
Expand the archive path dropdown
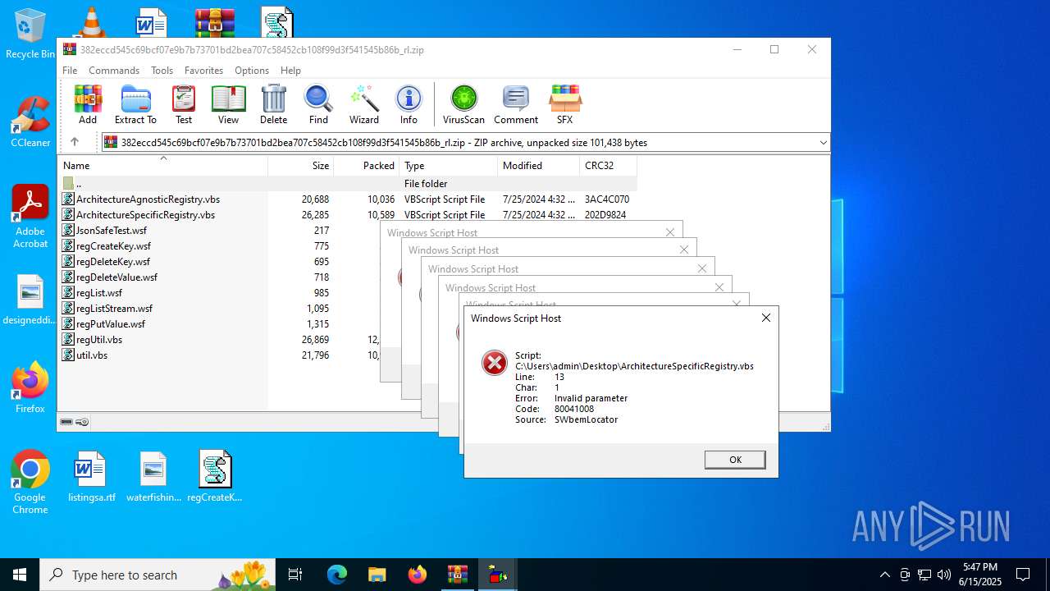(823, 142)
